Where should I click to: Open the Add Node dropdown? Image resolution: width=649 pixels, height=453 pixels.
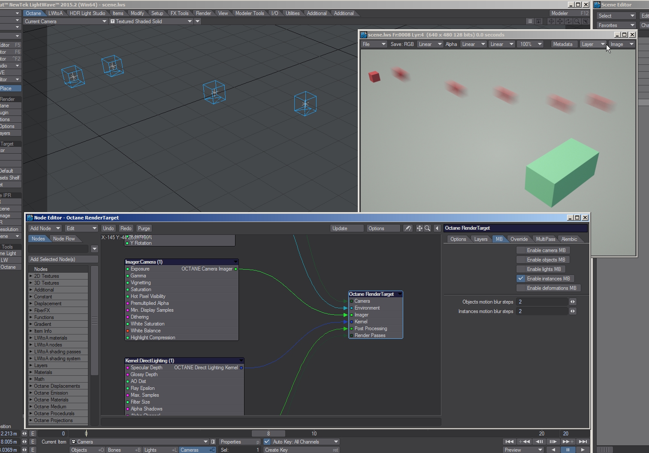45,228
